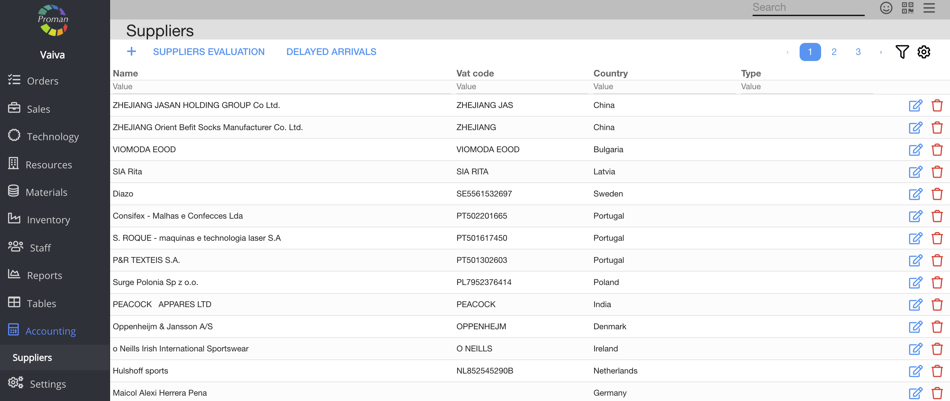Screen dimensions: 950x401
Task: Edit the SIA Rita supplier
Action: click(915, 172)
